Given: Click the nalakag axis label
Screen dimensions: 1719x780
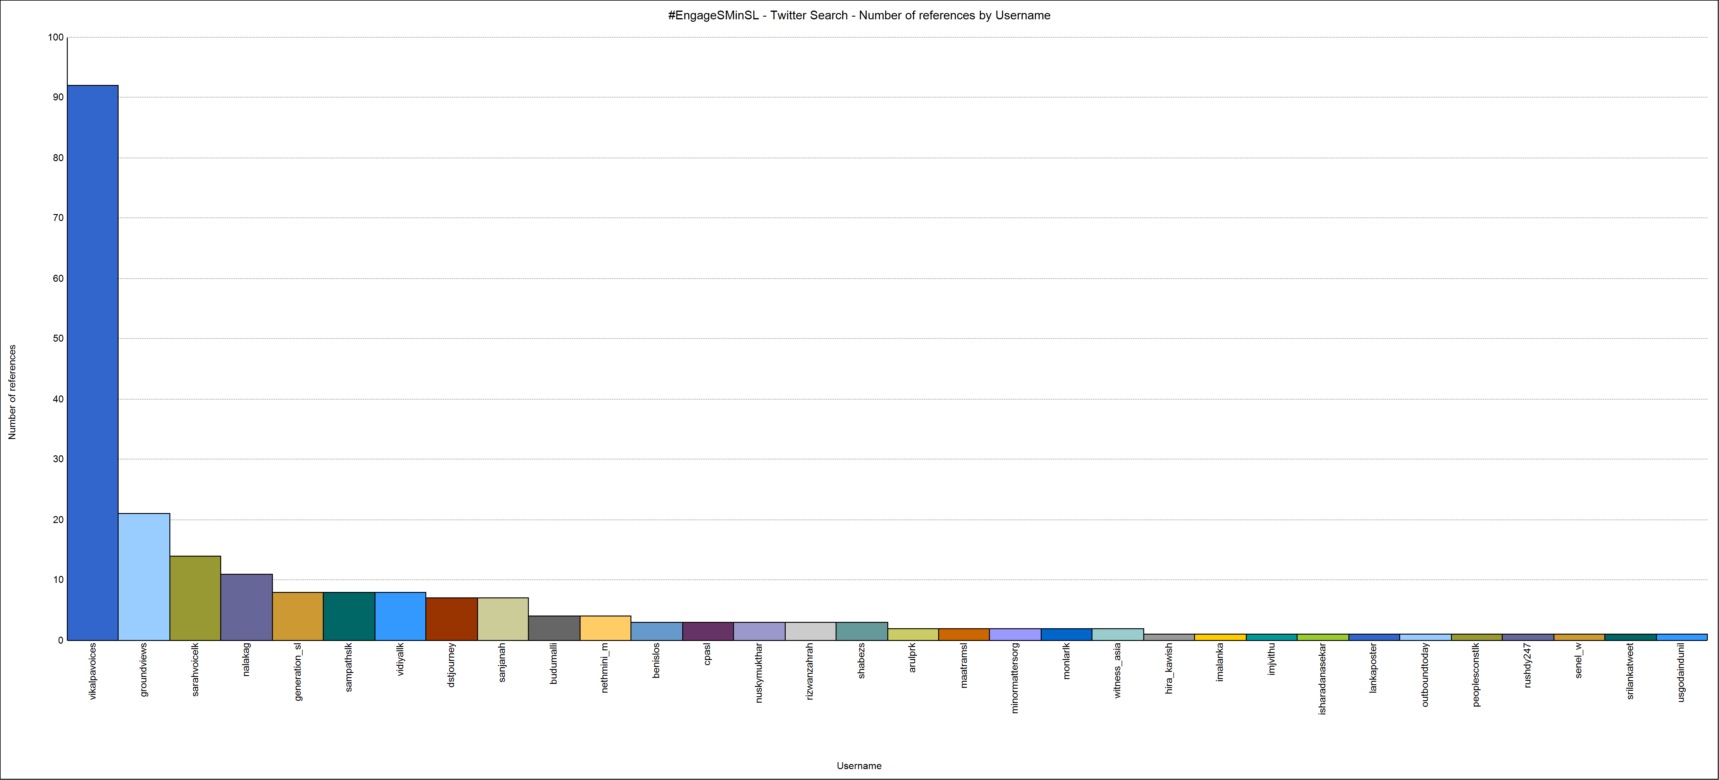Looking at the screenshot, I should [x=247, y=659].
